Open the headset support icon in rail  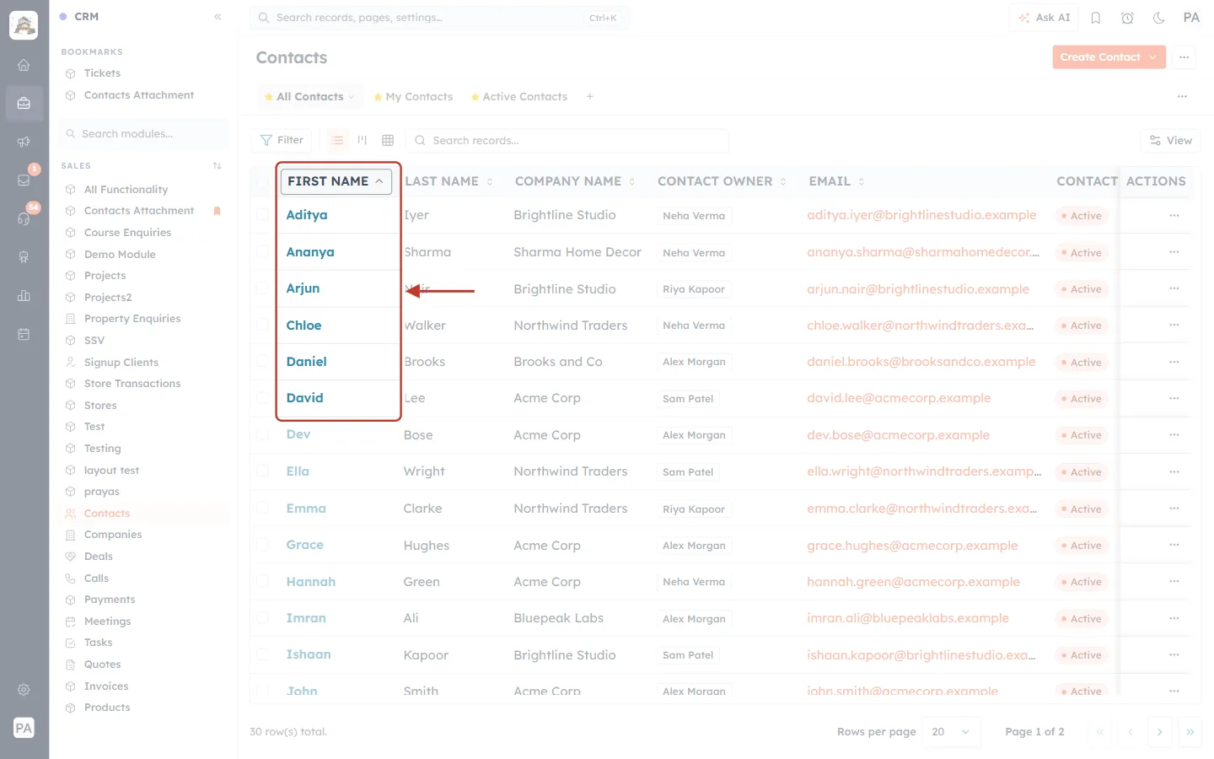(24, 218)
